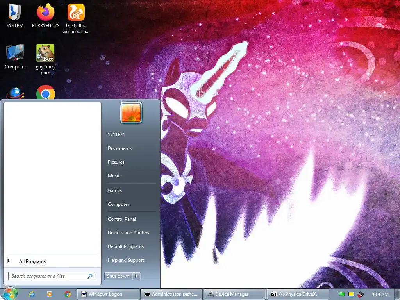Switch to Administrator sethc command prompt window
Viewport: 400px width, 300px height.
click(171, 294)
